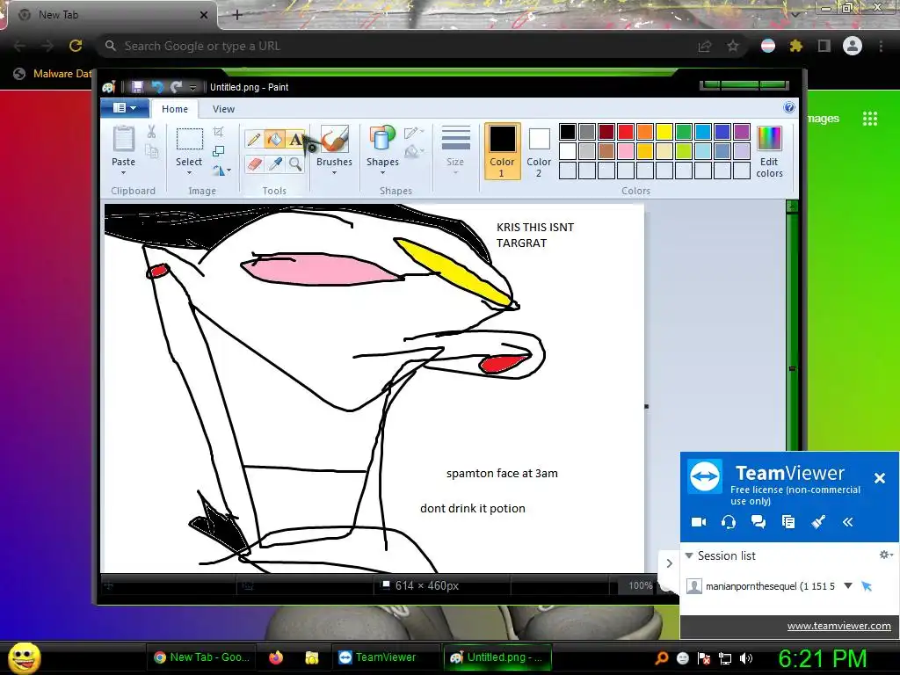Open the Paste dropdown arrow
The image size is (900, 675).
coord(123,173)
